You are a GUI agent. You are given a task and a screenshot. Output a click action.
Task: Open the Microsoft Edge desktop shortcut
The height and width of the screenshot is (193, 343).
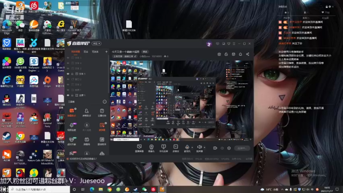click(6, 27)
